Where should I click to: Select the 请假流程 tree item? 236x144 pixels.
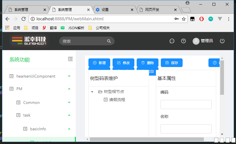click(x=117, y=100)
